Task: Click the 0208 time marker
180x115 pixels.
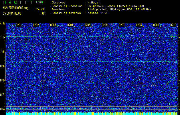Action: [x=139, y=25]
